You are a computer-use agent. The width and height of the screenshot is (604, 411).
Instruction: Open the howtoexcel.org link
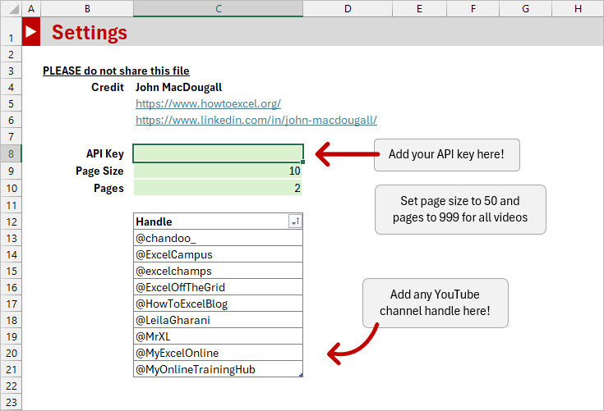click(x=208, y=104)
